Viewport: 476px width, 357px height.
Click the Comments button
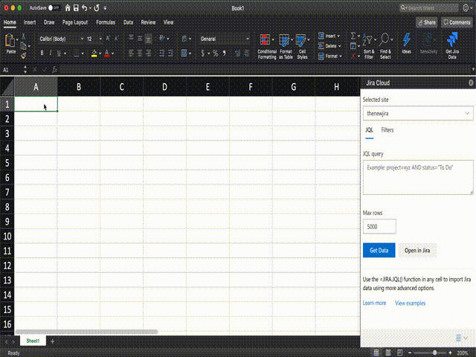pyautogui.click(x=457, y=22)
